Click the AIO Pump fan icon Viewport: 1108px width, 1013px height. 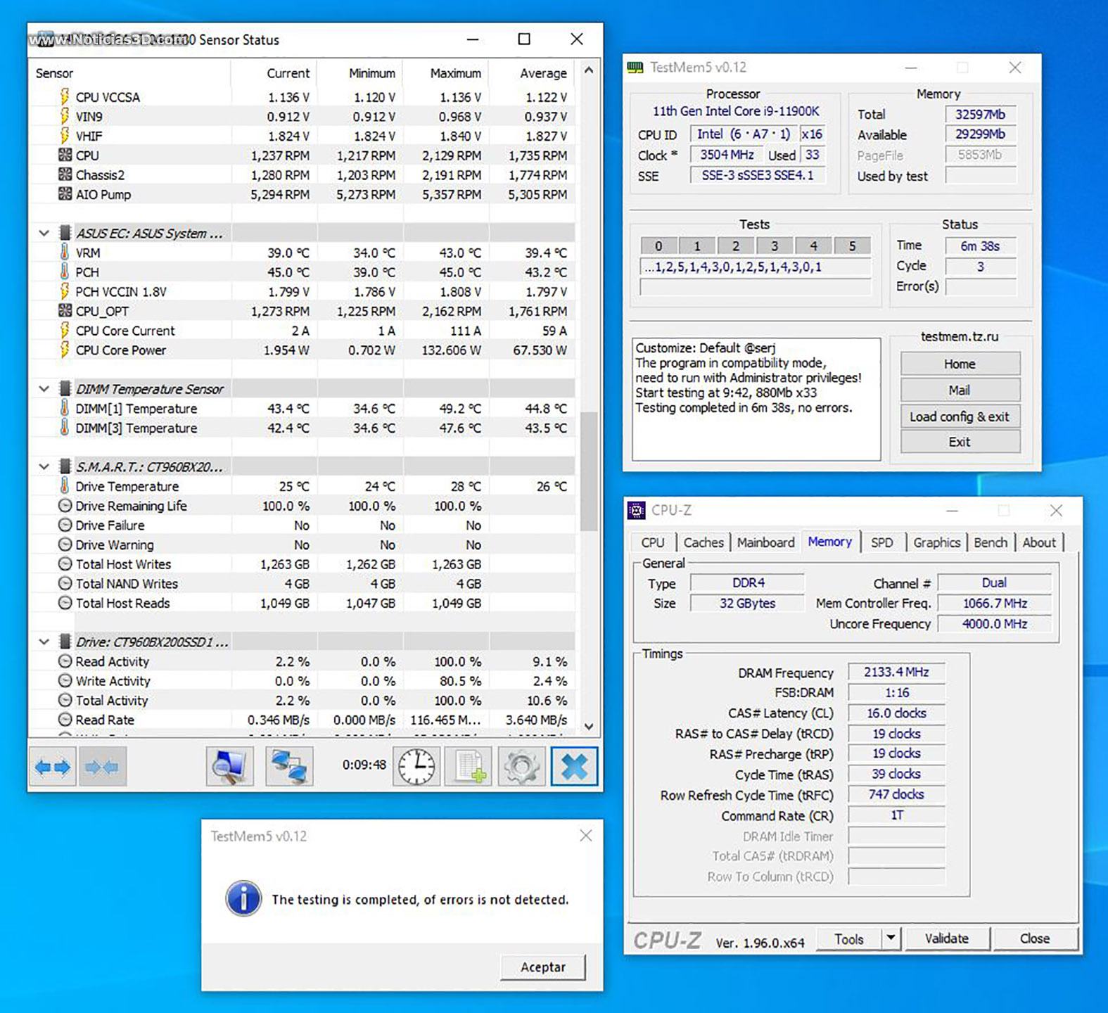[x=65, y=193]
